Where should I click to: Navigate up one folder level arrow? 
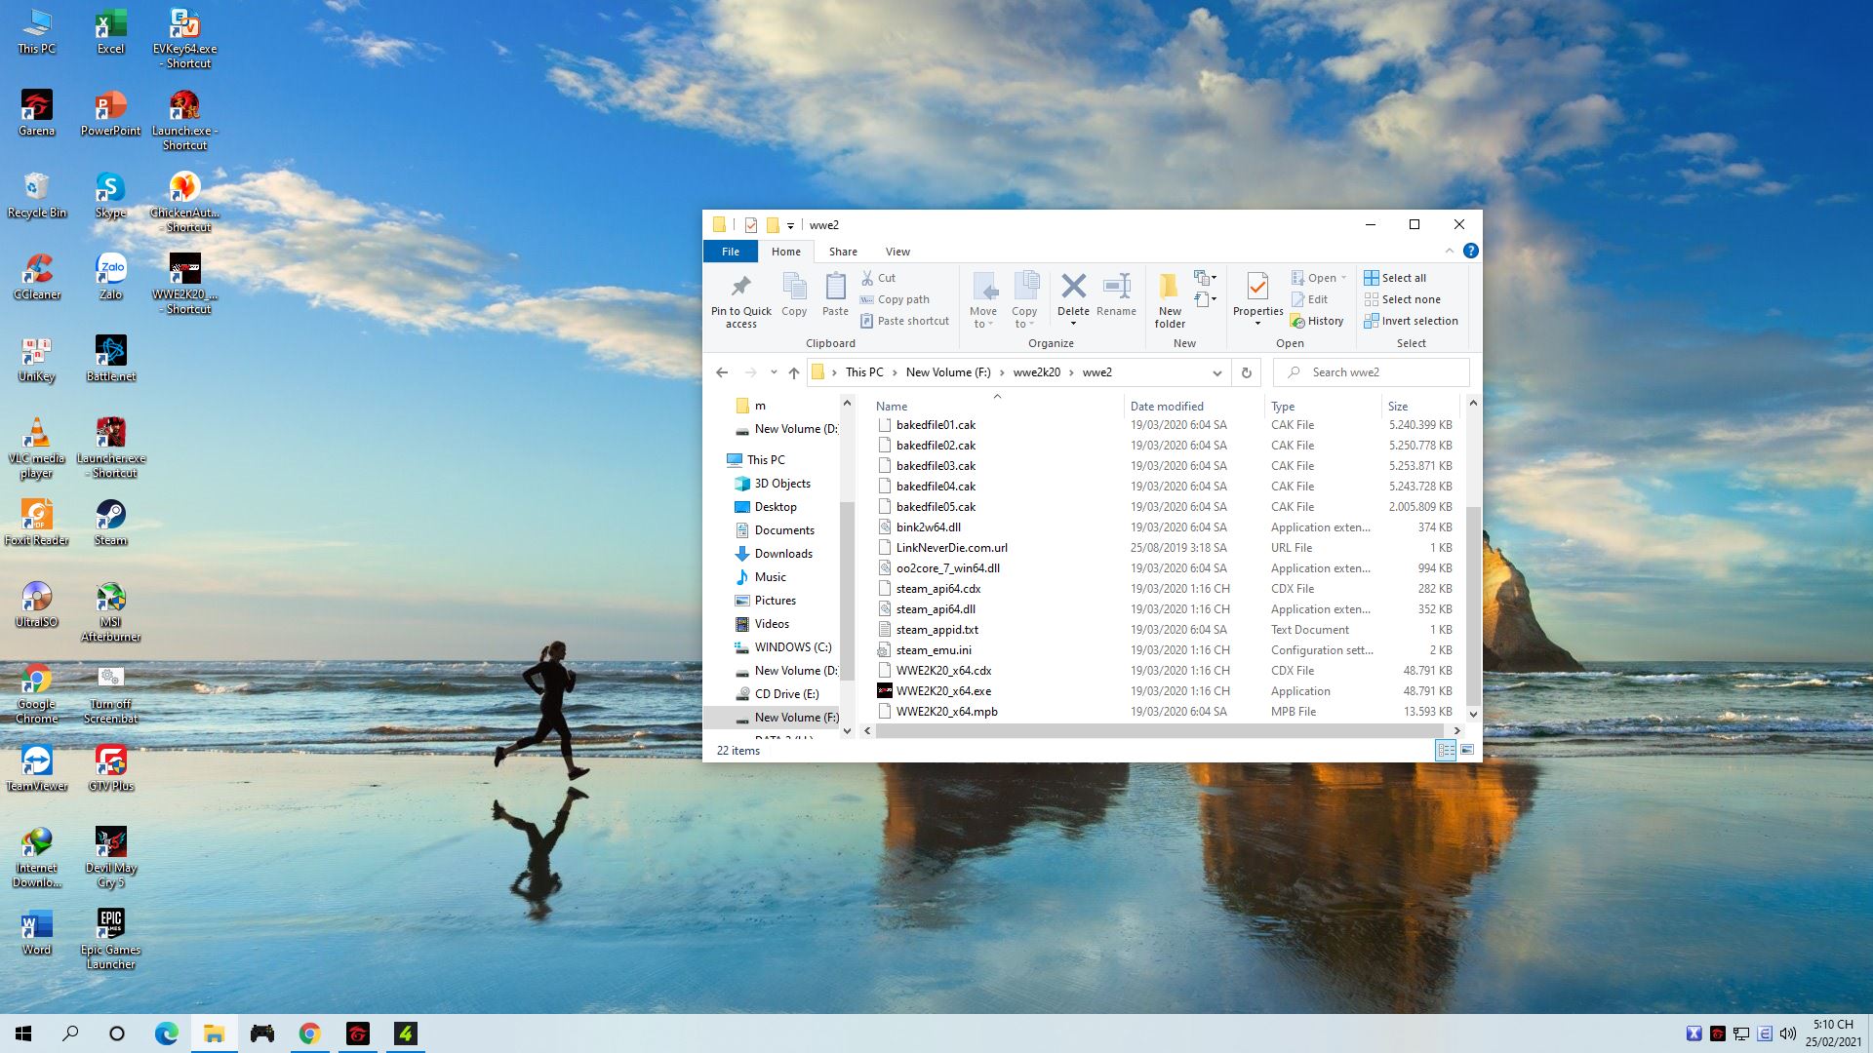[x=794, y=372]
